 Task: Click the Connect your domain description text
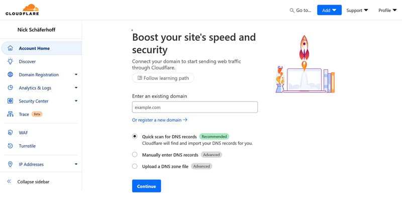186,65
